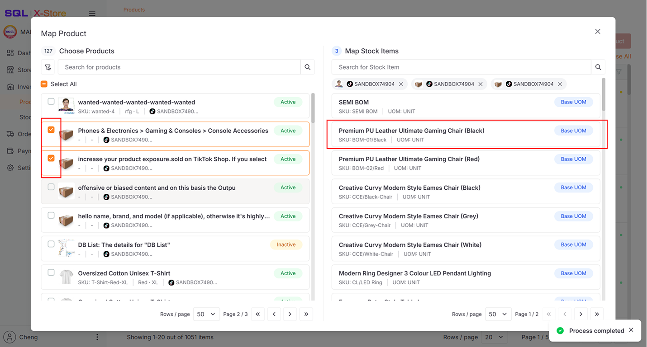Go to first page of products list

coord(258,314)
